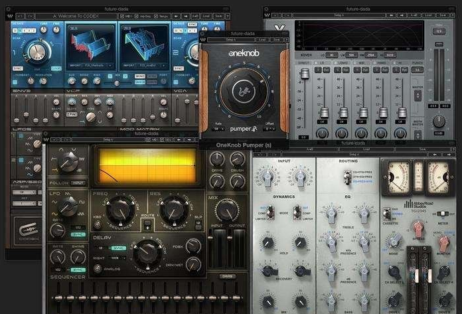
Task: Click KBD round button in filter plugin
Action: 97,225
